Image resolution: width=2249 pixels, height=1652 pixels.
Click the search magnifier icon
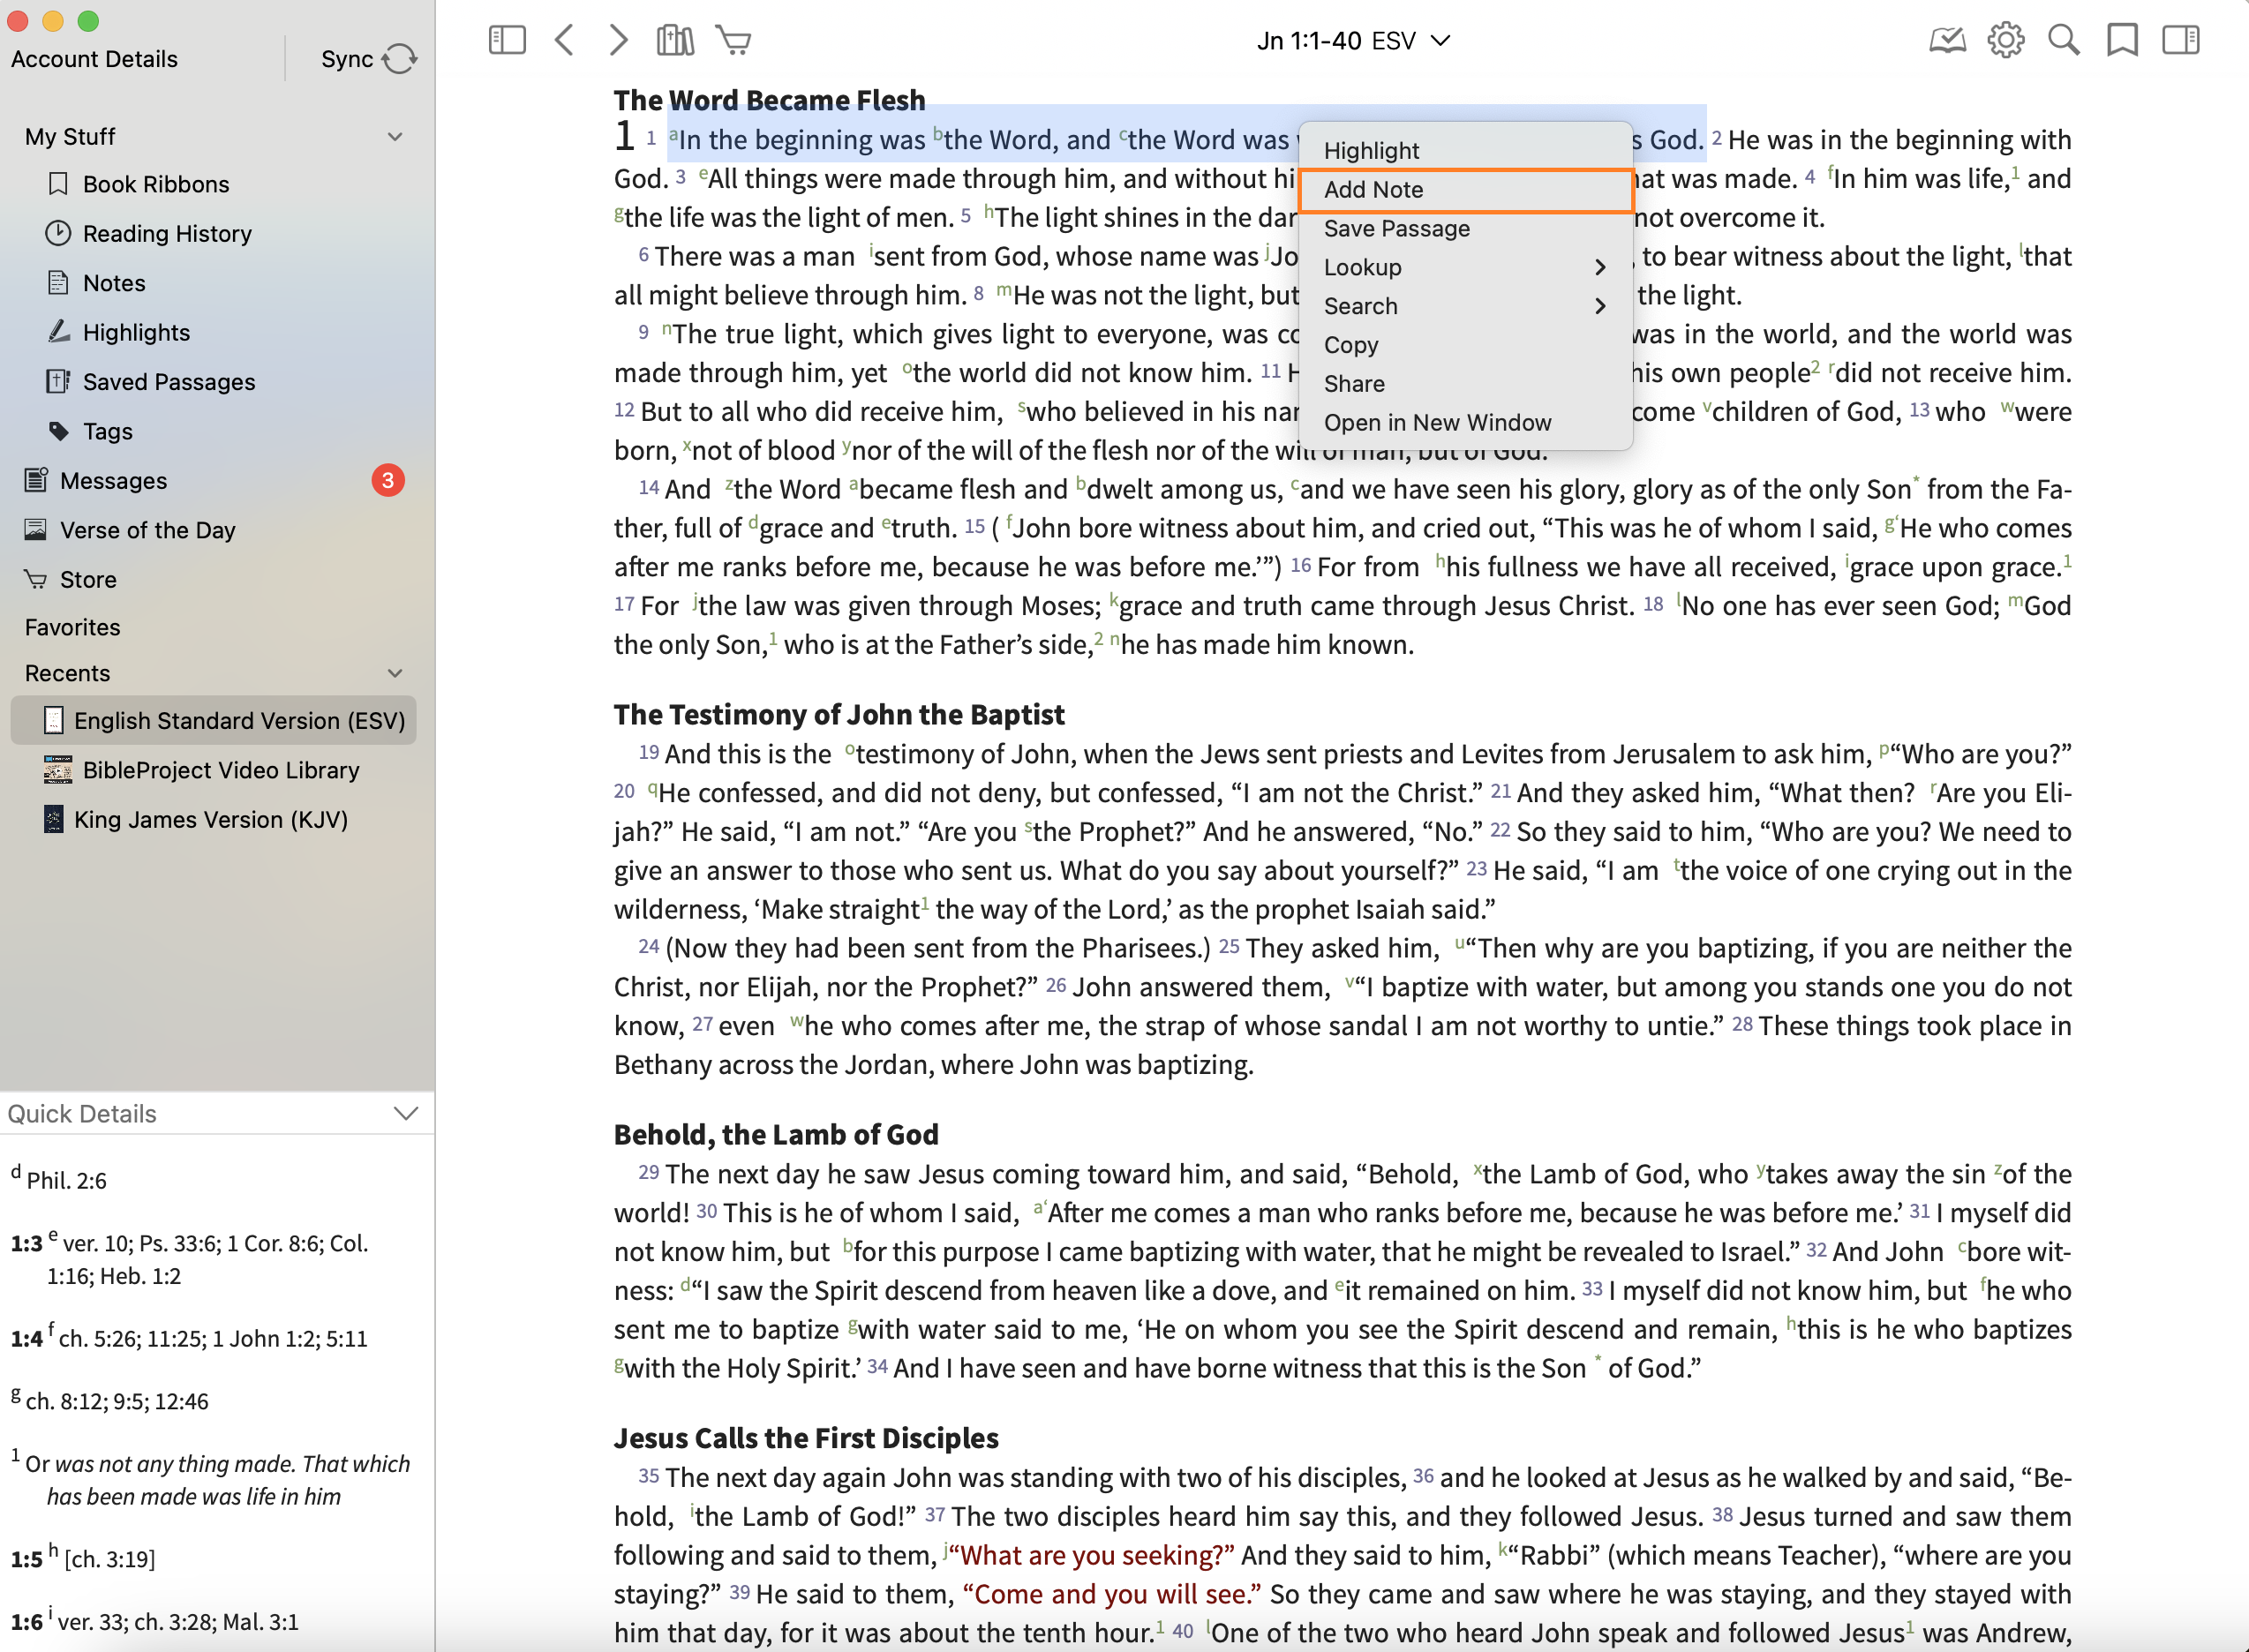coord(2063,40)
